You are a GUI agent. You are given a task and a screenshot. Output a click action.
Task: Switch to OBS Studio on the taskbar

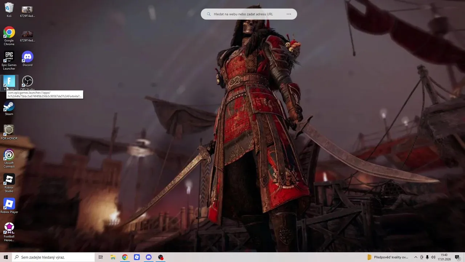[161, 257]
